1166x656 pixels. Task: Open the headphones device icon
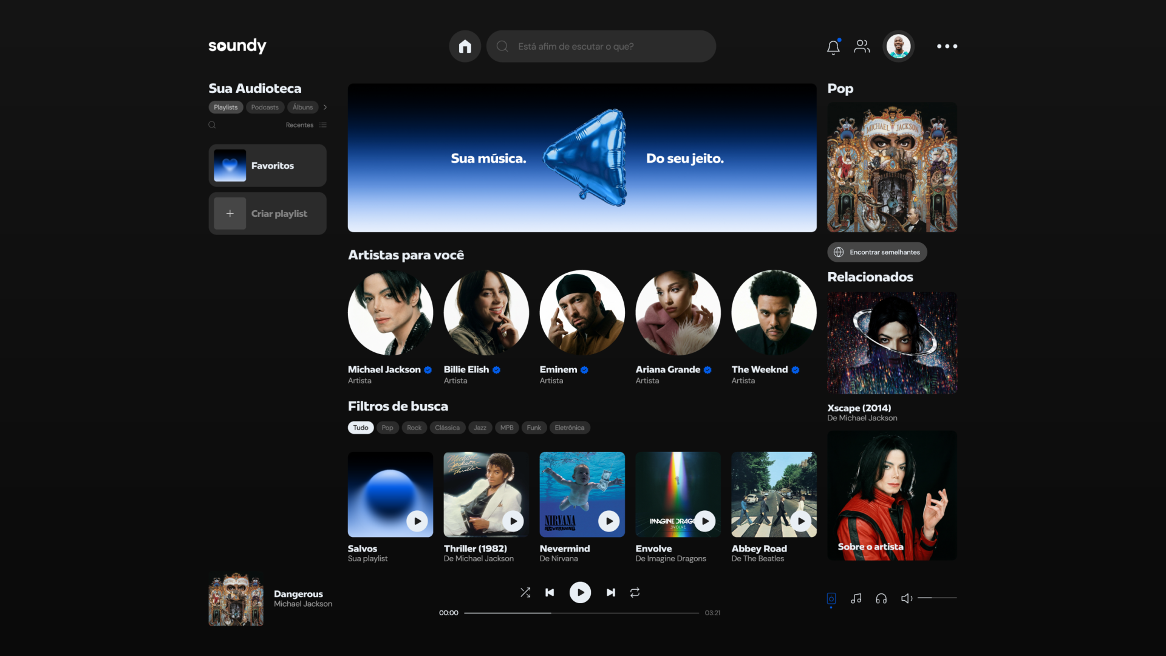[881, 598]
